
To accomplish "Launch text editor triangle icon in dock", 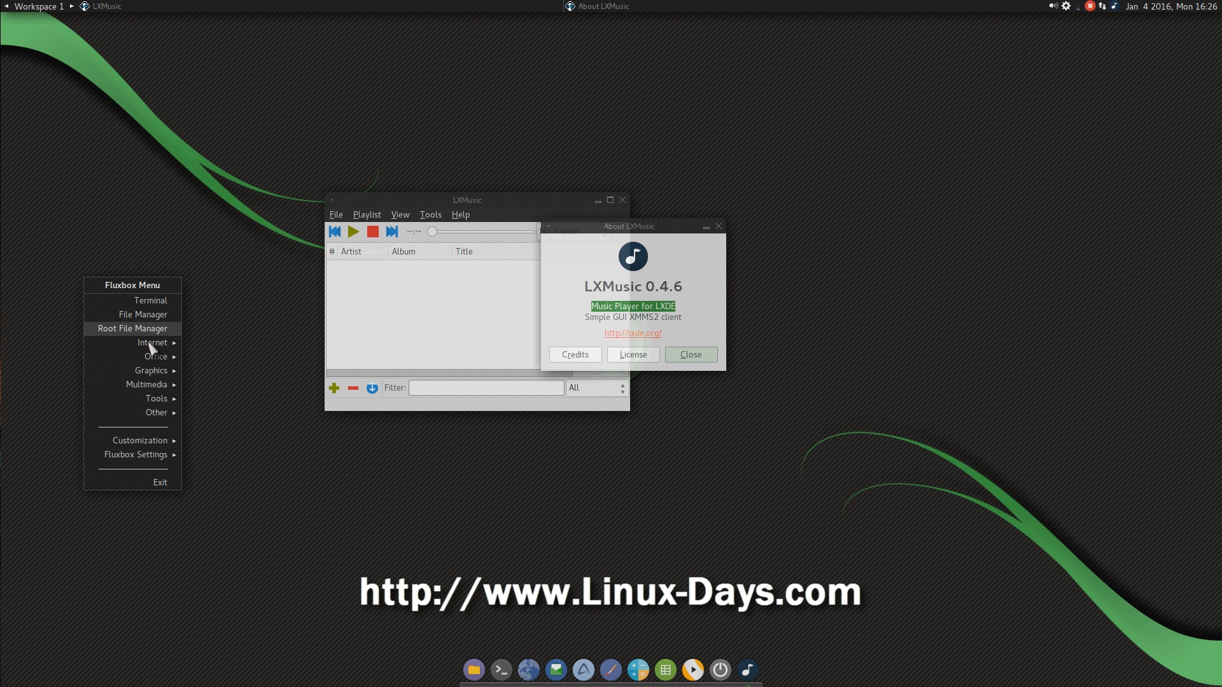I will (x=584, y=670).
